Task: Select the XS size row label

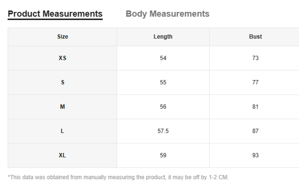Action: tap(62, 58)
